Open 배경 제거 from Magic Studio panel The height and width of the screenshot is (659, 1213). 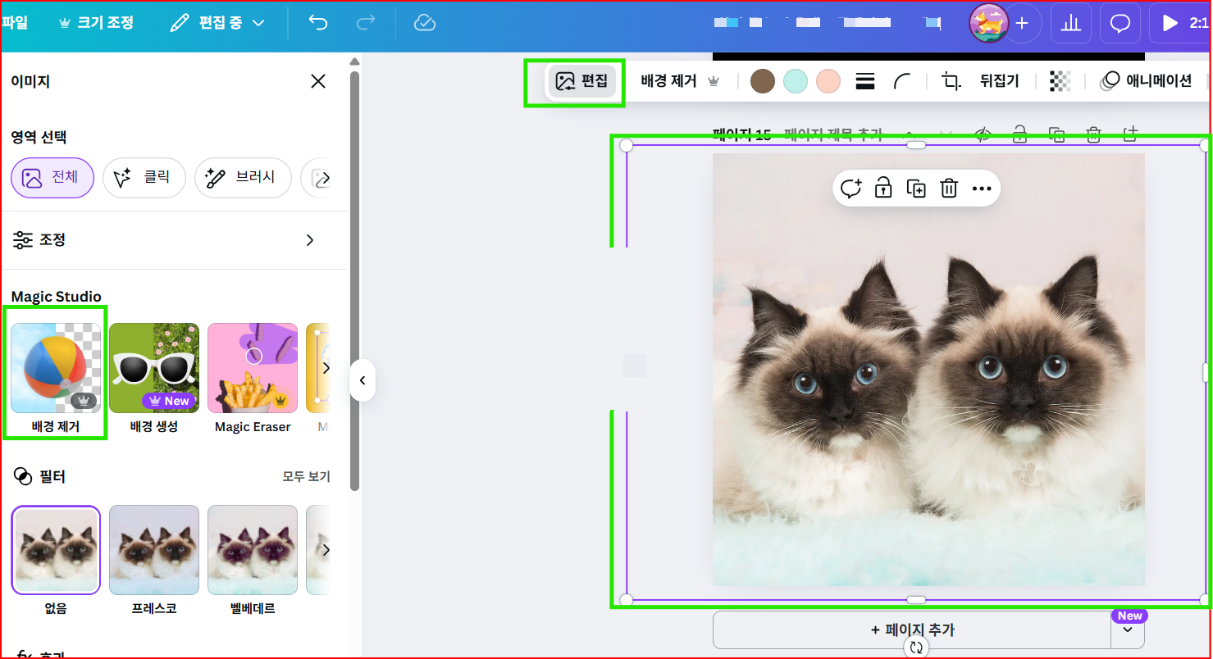[55, 367]
